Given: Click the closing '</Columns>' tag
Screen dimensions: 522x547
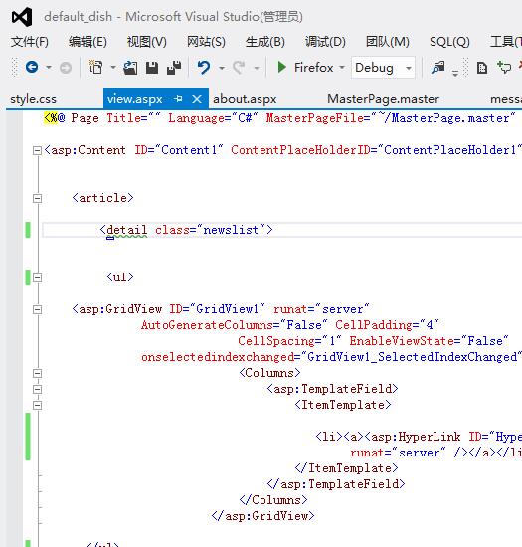Looking at the screenshot, I should pyautogui.click(x=273, y=500).
